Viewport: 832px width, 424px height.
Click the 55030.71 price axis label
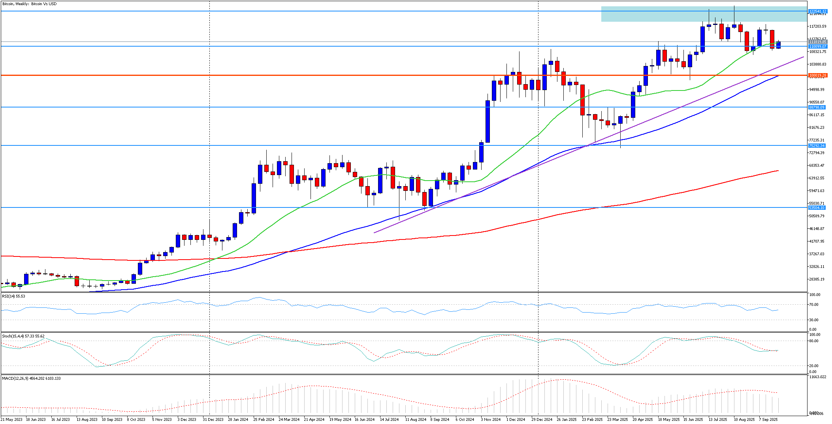pyautogui.click(x=817, y=204)
